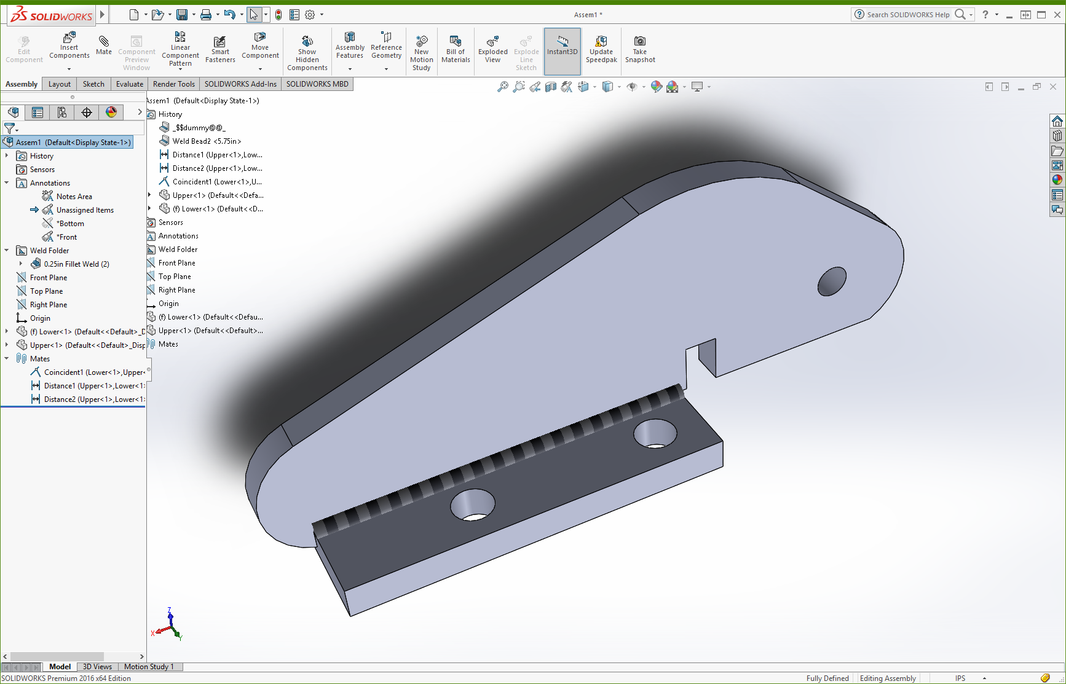Click Bill of Materials icon
This screenshot has width=1066, height=684.
[x=456, y=49]
